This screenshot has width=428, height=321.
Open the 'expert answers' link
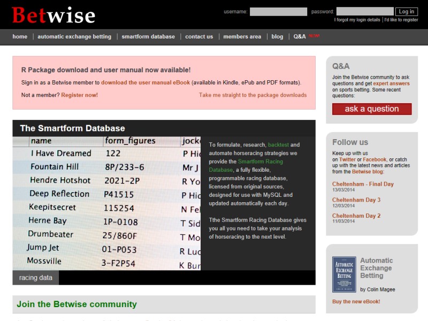(x=391, y=83)
